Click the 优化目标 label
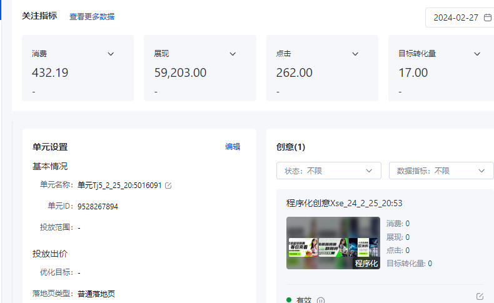The height and width of the screenshot is (303, 494). (x=56, y=272)
